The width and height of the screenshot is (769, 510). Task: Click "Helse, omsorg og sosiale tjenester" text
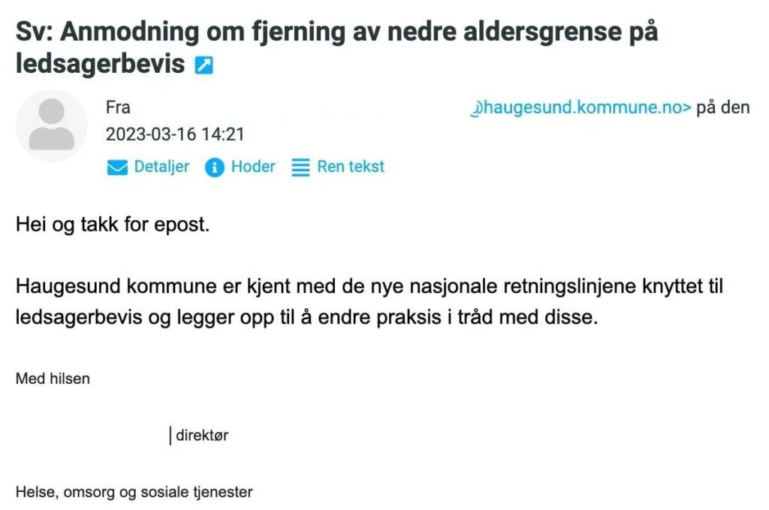pos(134,493)
